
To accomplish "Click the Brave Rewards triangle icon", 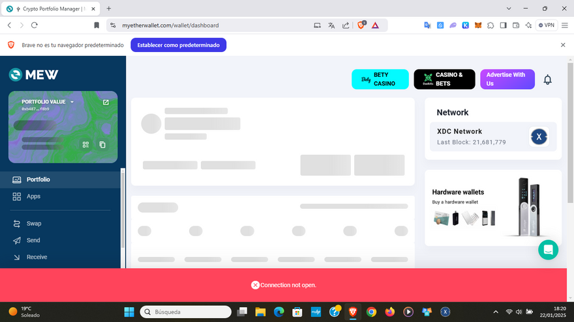I will pyautogui.click(x=376, y=25).
